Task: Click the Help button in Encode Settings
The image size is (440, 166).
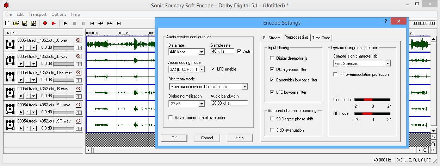Action: point(240,138)
